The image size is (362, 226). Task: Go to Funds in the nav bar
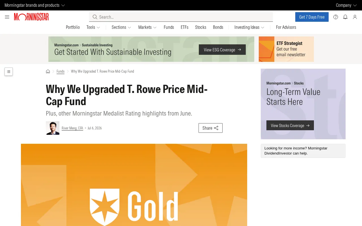coord(169,27)
